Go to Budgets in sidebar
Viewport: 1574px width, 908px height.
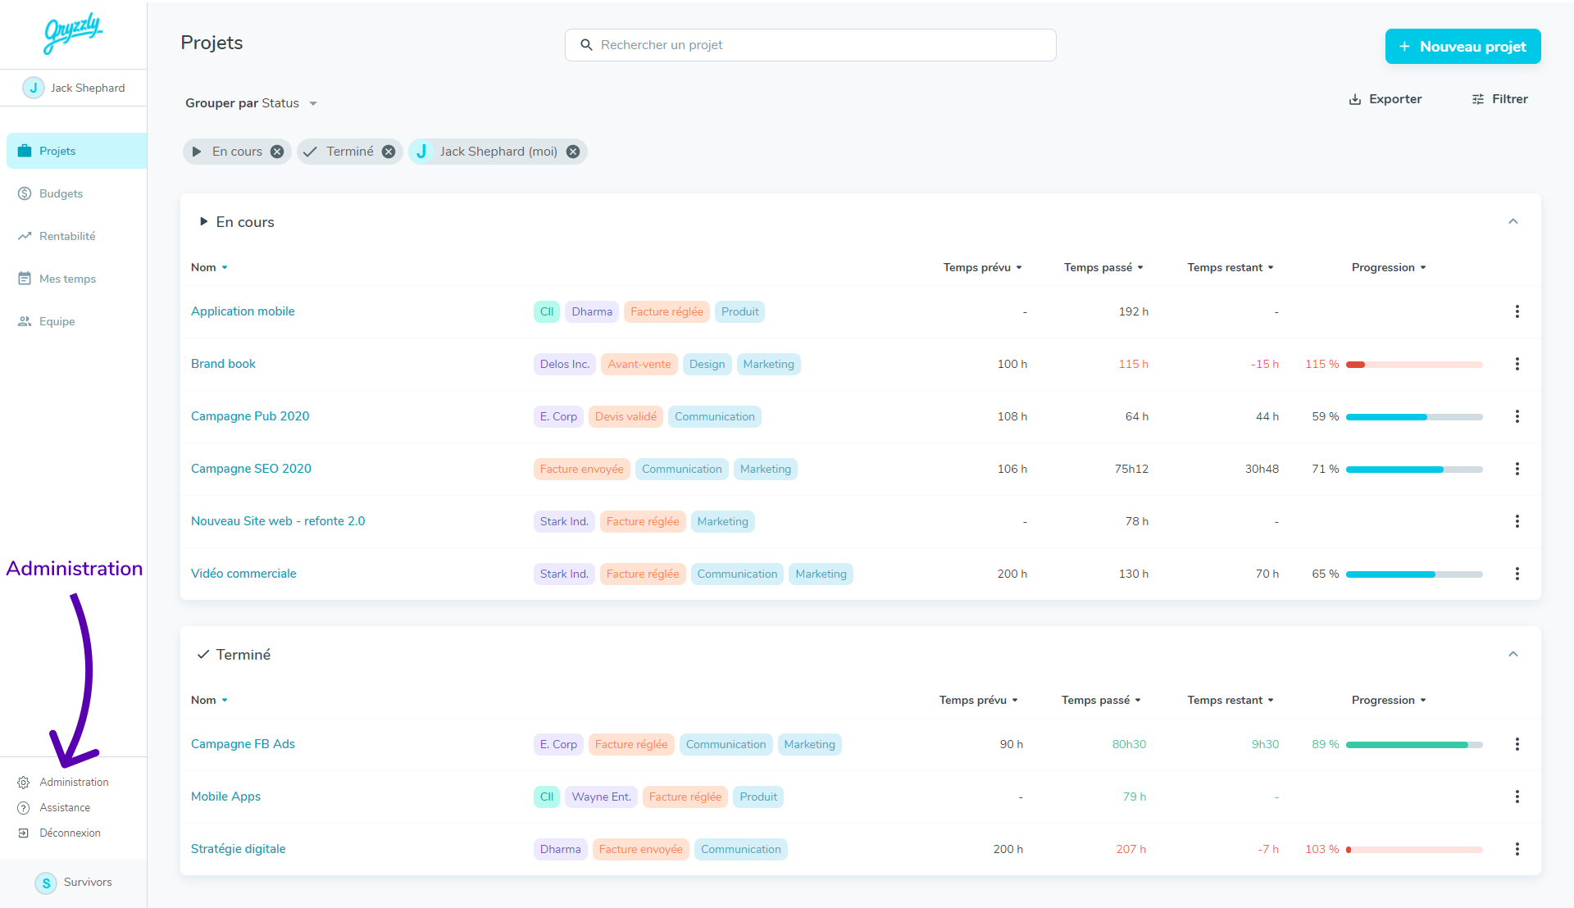pyautogui.click(x=61, y=193)
